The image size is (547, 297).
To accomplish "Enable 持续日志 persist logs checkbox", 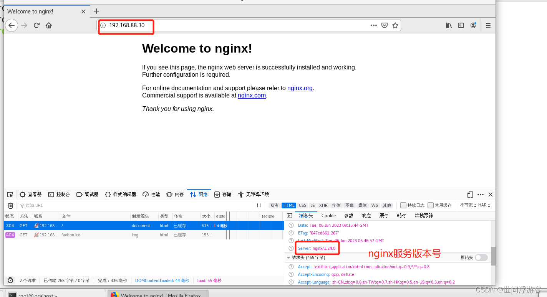I will click(403, 205).
